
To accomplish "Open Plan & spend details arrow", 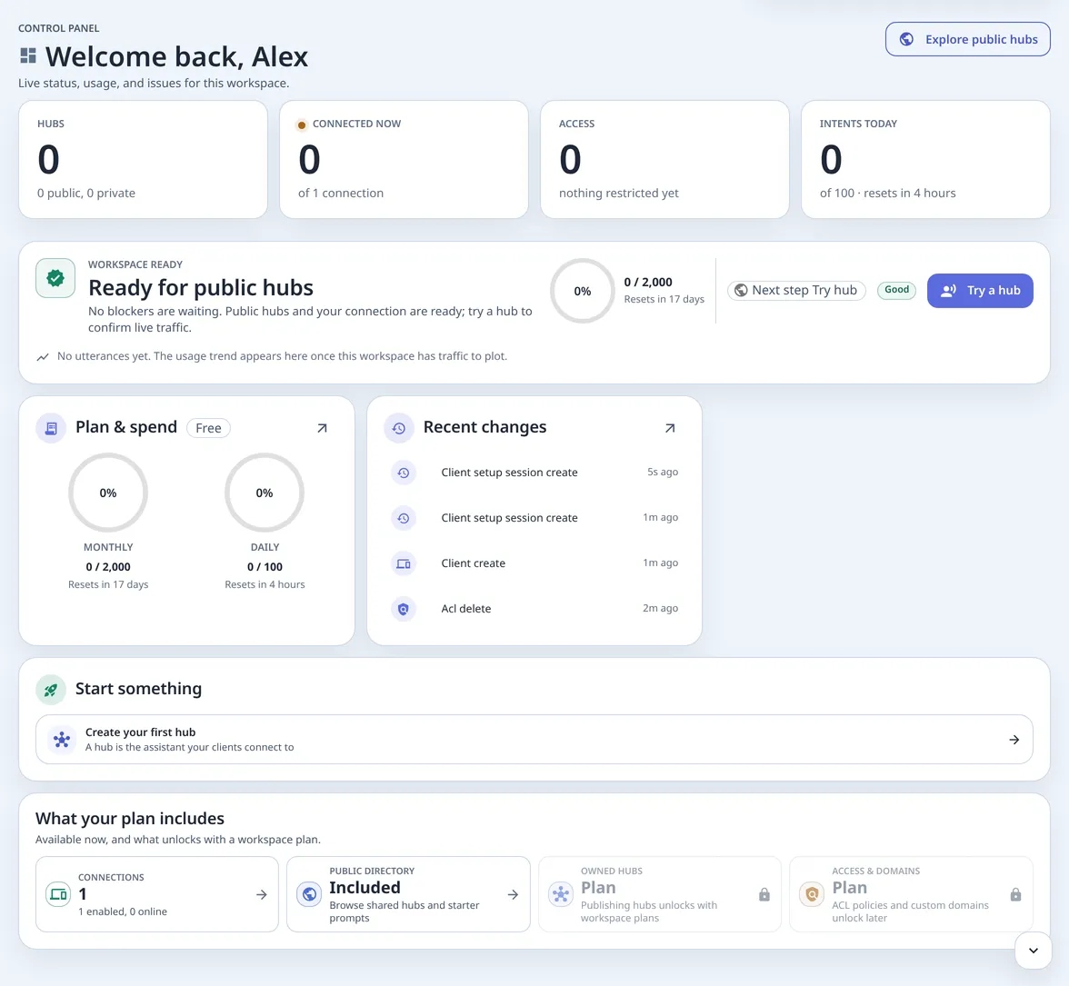I will click(323, 428).
